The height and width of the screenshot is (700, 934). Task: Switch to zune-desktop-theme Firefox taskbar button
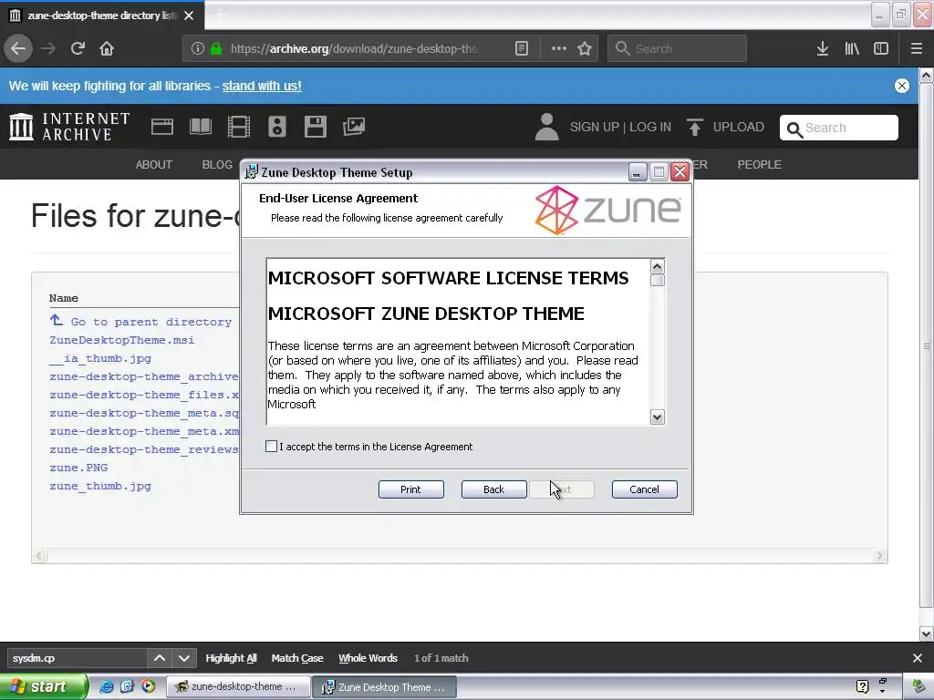coord(238,687)
